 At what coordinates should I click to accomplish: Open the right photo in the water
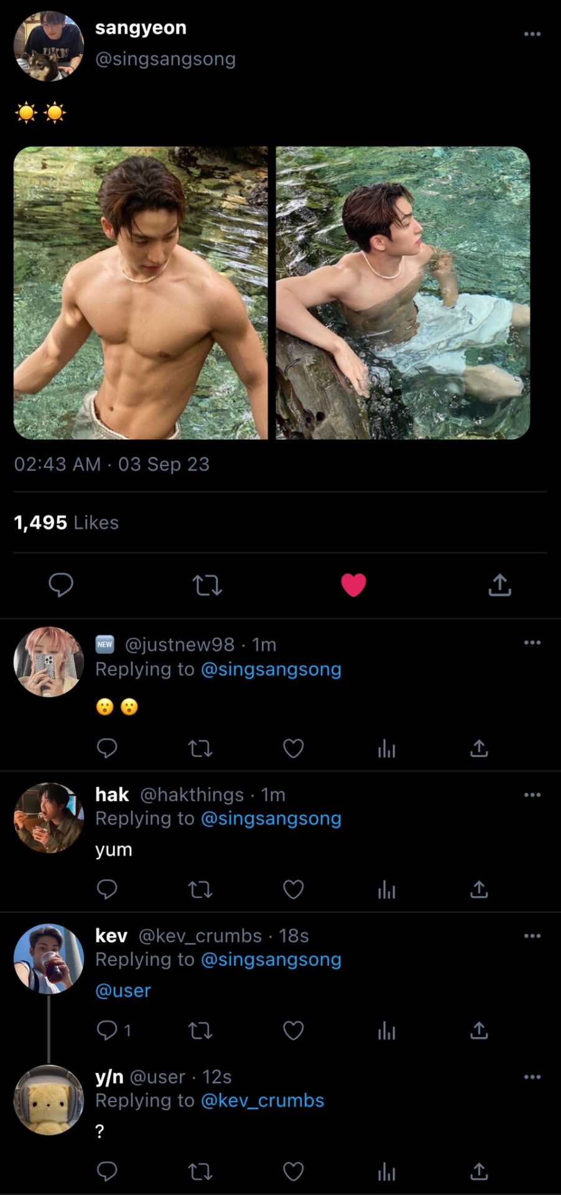click(x=402, y=293)
